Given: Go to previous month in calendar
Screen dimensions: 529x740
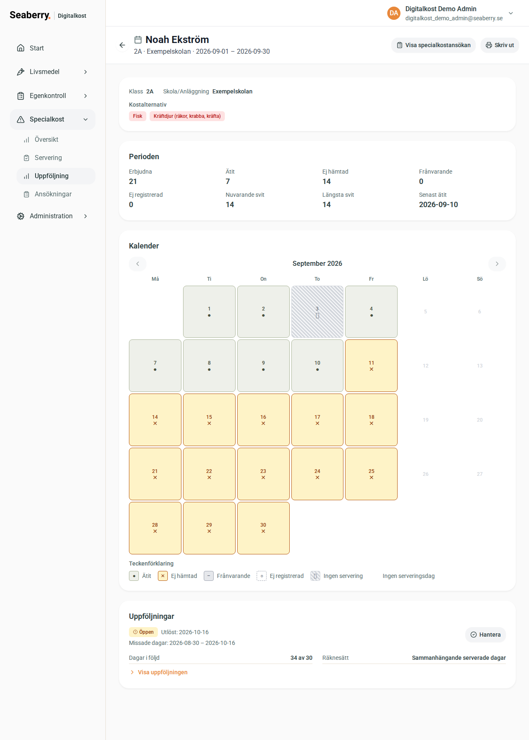Looking at the screenshot, I should click(x=138, y=264).
